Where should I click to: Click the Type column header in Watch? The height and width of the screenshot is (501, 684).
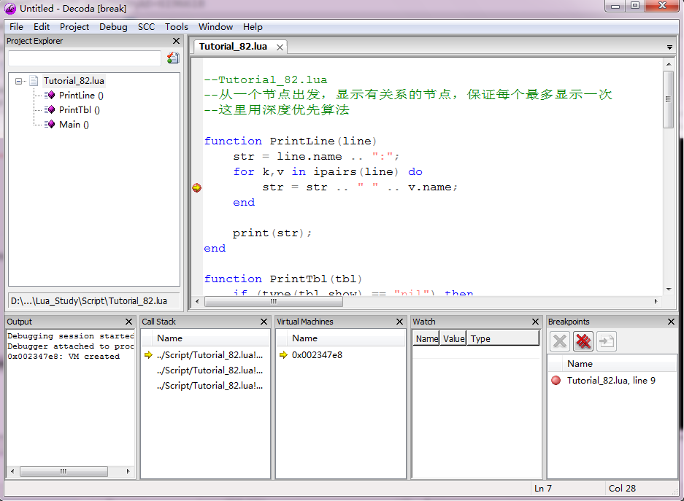coord(503,338)
